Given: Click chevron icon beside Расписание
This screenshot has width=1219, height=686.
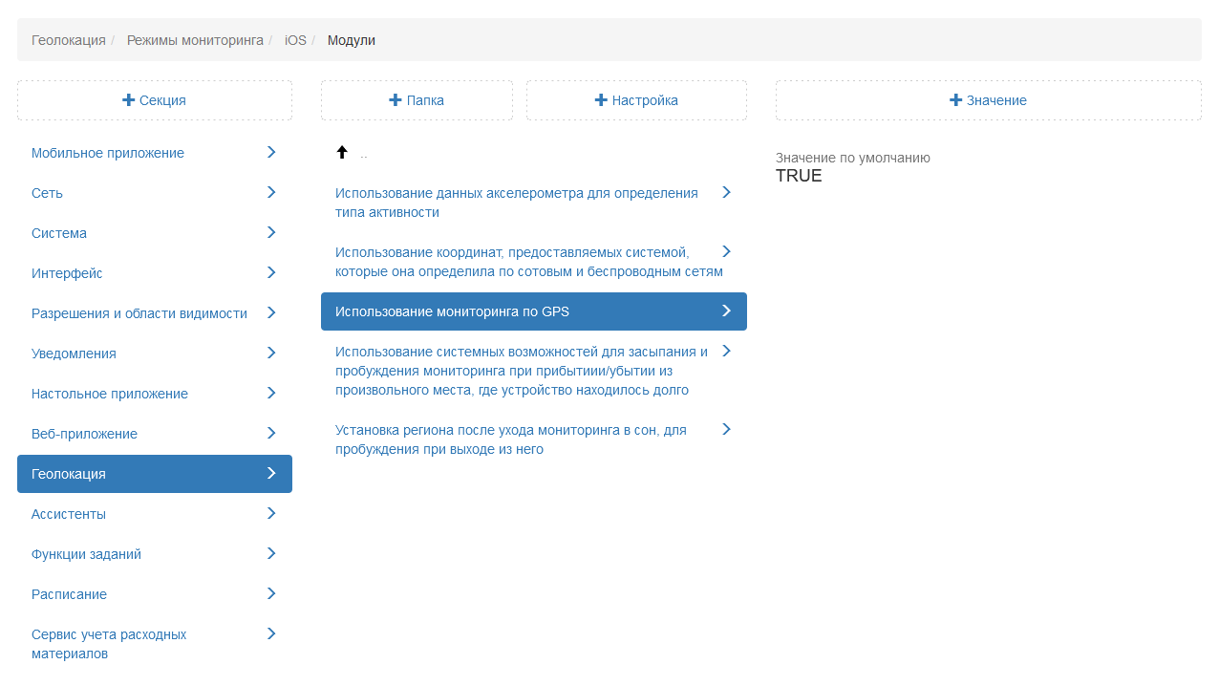Looking at the screenshot, I should [x=271, y=593].
